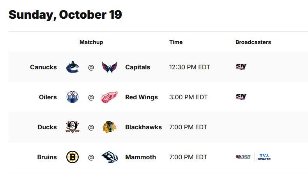Click the Utah Mammoth logo
The image size is (308, 178).
point(110,157)
